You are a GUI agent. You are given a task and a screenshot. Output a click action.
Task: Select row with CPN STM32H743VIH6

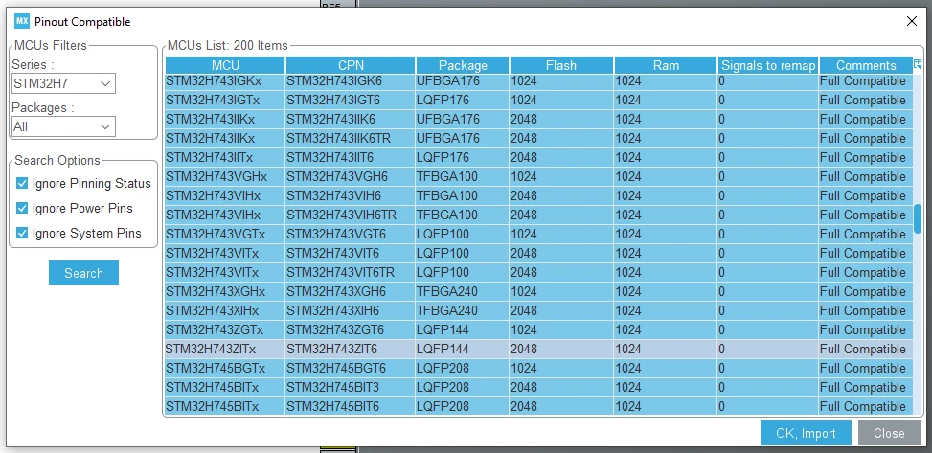(538, 195)
